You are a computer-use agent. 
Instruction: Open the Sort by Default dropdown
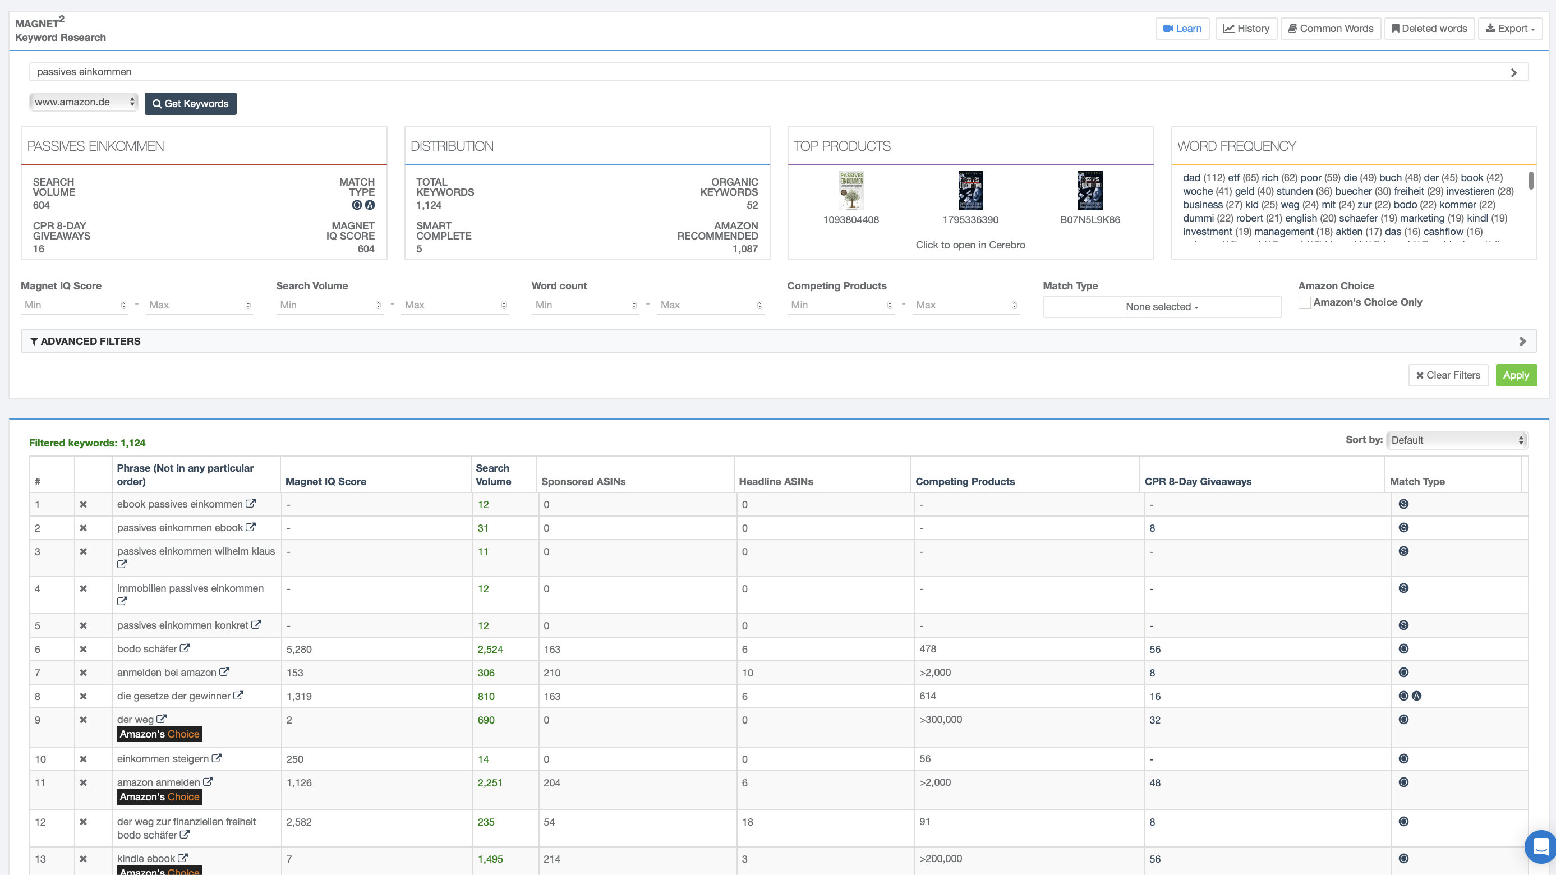(x=1456, y=440)
